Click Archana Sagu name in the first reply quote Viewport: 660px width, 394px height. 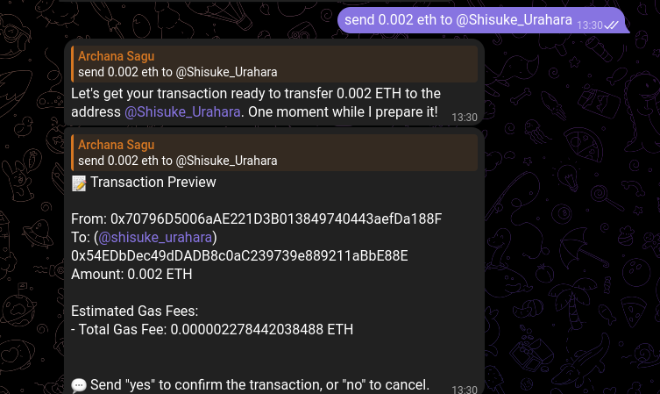[116, 56]
